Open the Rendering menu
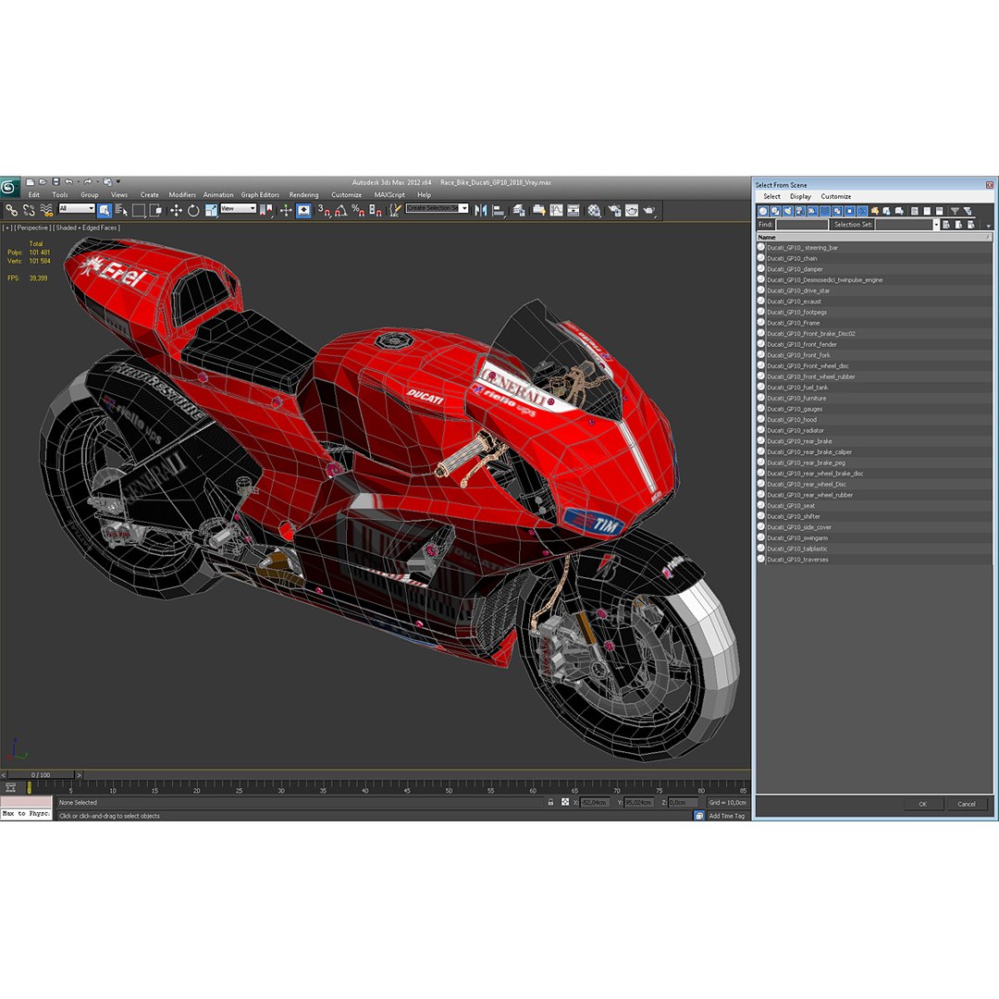 coord(304,195)
